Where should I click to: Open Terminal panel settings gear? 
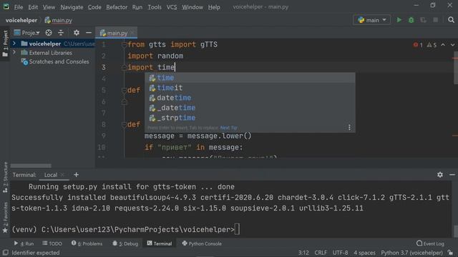point(440,174)
